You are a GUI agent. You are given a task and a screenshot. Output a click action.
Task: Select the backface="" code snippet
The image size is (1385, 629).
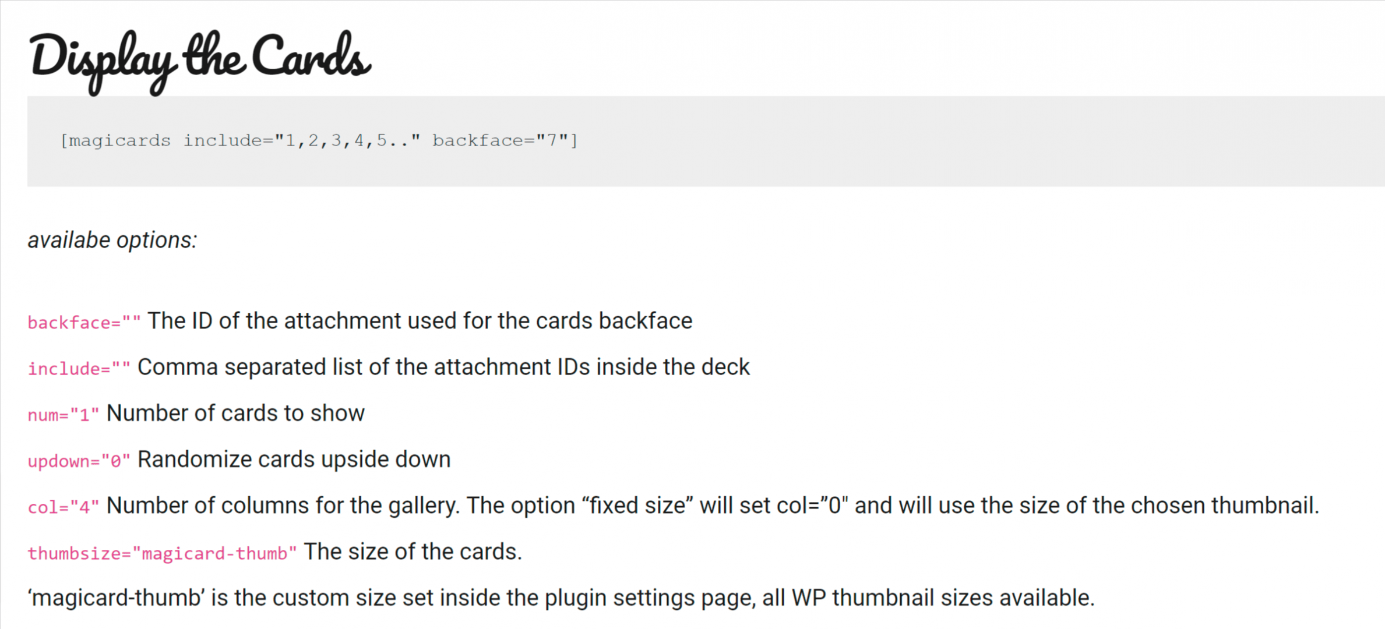84,323
